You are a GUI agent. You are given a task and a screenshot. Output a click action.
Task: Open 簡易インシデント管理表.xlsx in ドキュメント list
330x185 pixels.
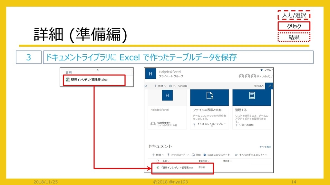pos(178,168)
